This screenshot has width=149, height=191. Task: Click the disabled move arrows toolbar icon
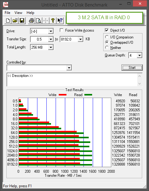(x=46, y=20)
